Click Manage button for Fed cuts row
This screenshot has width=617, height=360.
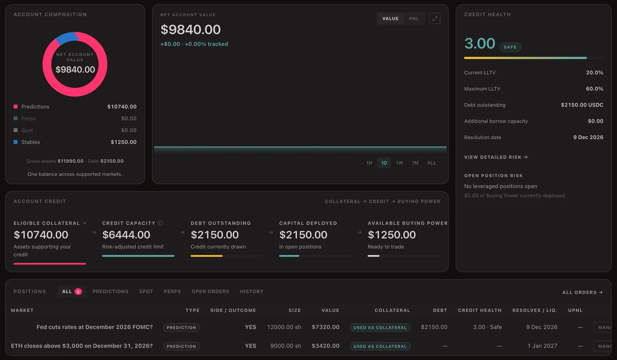tap(602, 327)
